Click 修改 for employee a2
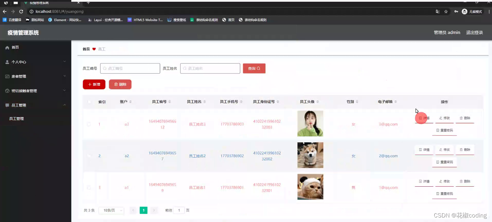The image size is (492, 222). (445, 150)
